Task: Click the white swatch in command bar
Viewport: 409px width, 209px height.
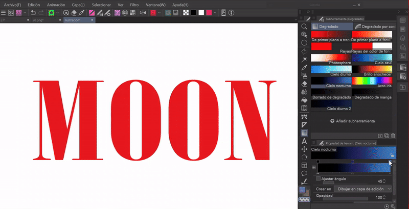Action: click(x=201, y=12)
